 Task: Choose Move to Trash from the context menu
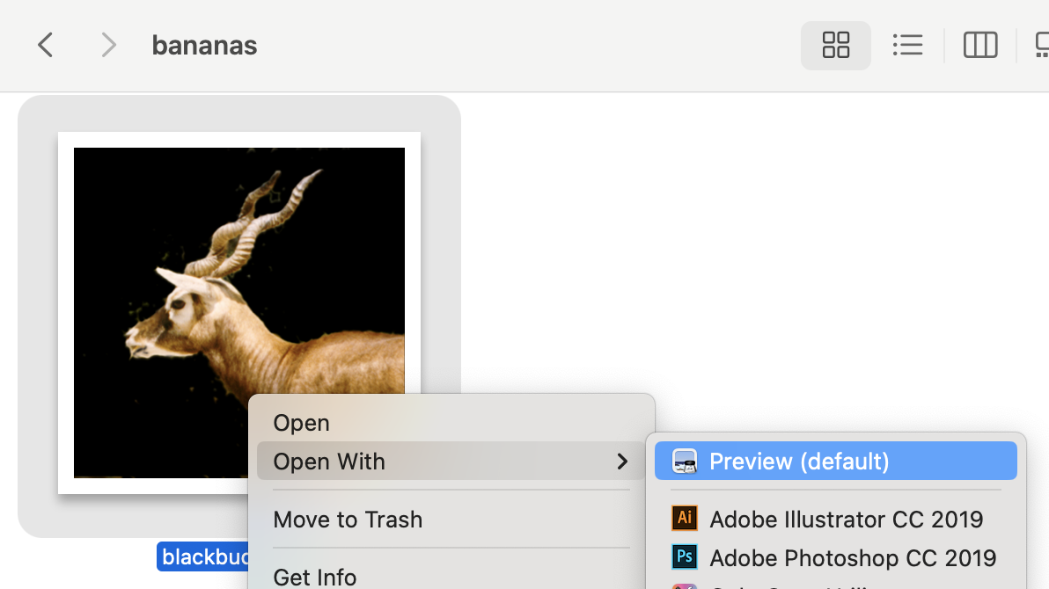pos(348,520)
